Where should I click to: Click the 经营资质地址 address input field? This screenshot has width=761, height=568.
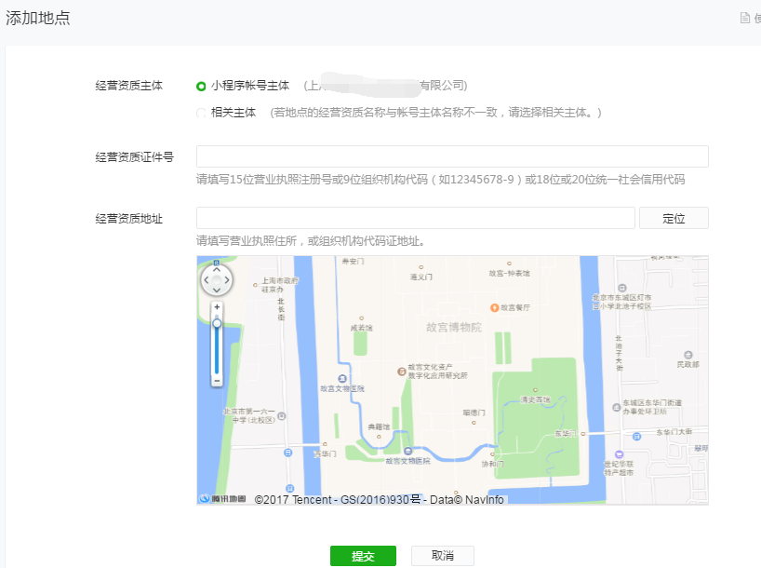(x=415, y=218)
